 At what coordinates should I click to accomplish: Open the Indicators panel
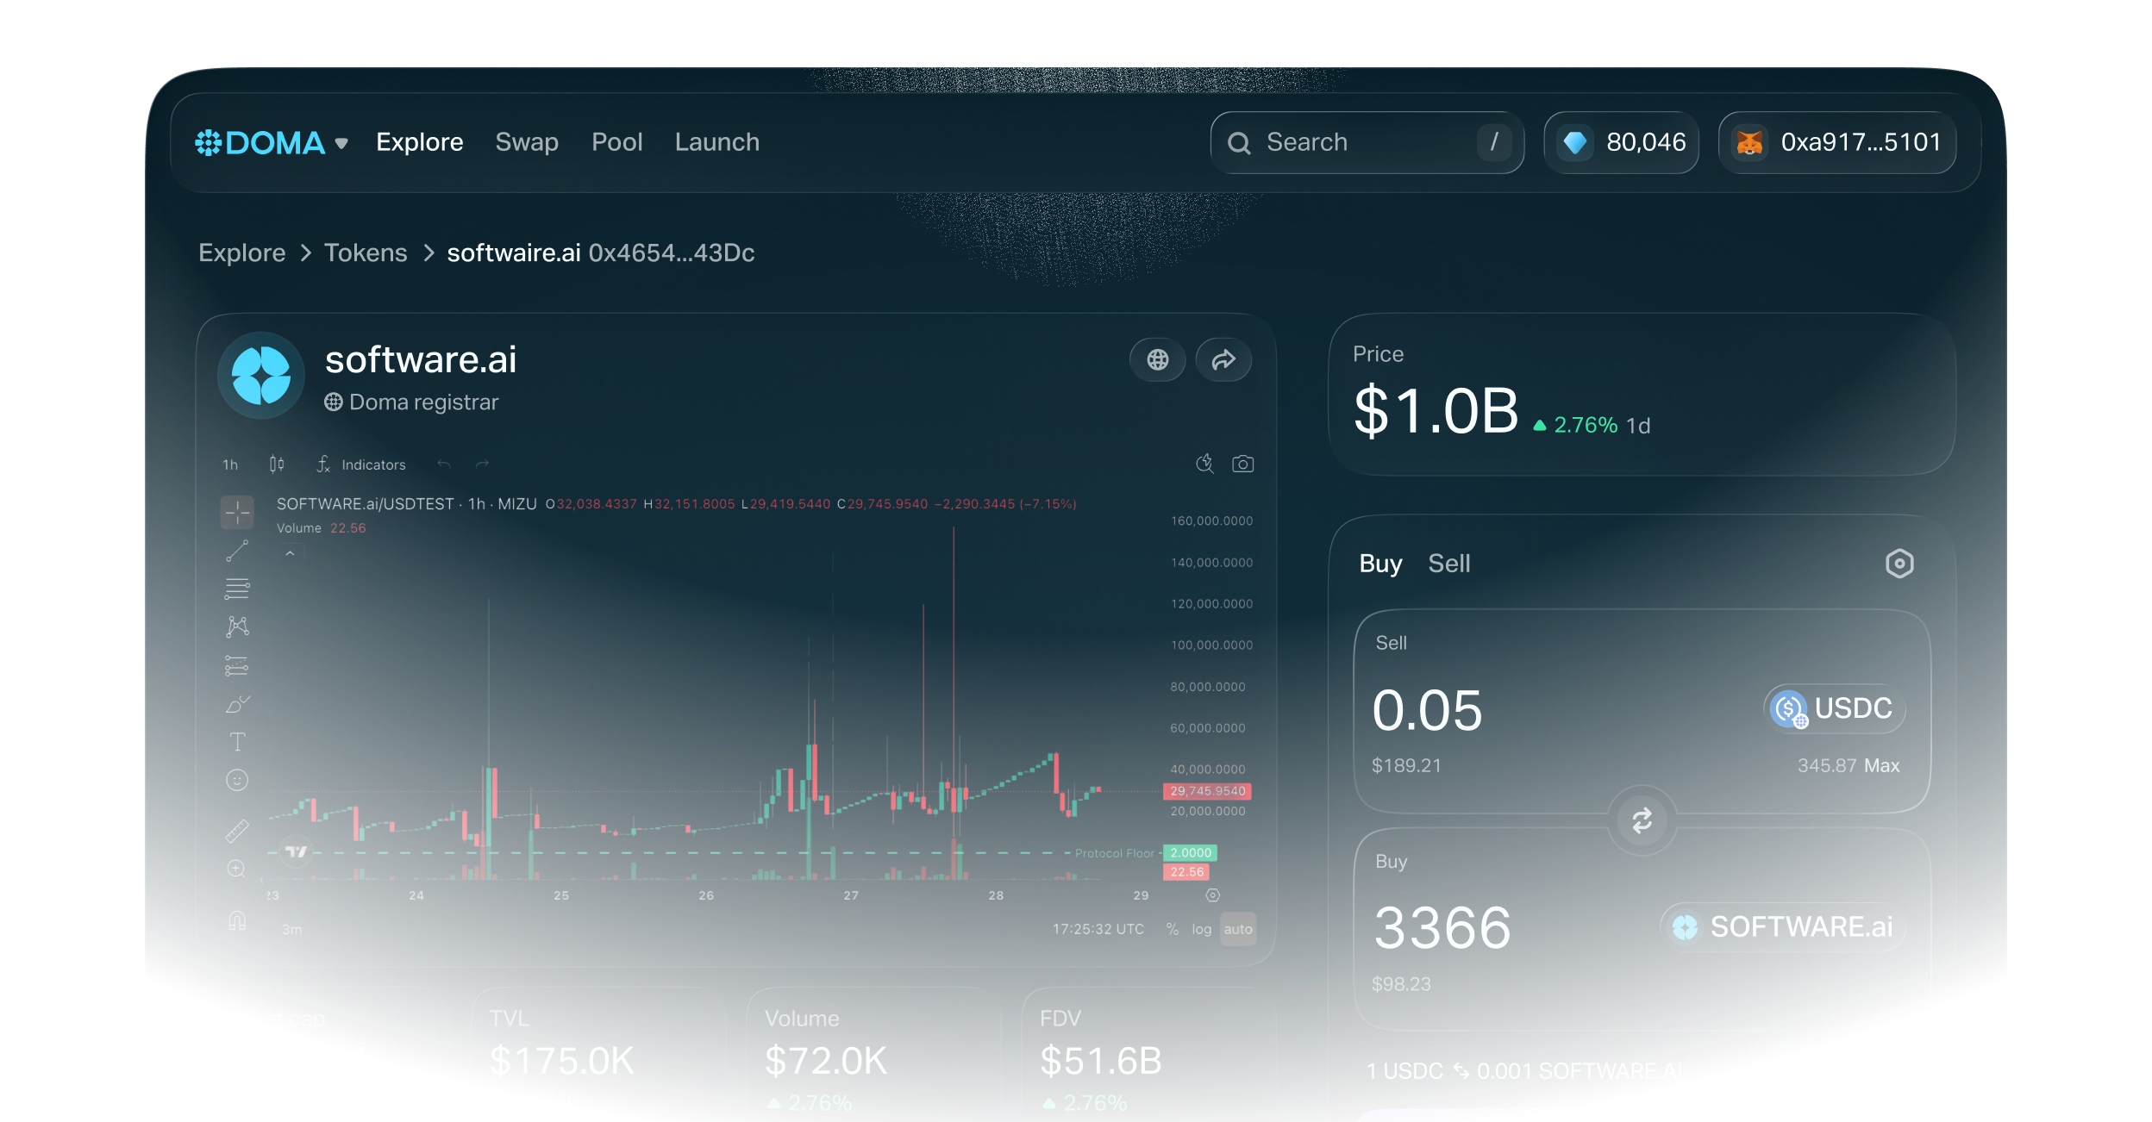(x=373, y=464)
